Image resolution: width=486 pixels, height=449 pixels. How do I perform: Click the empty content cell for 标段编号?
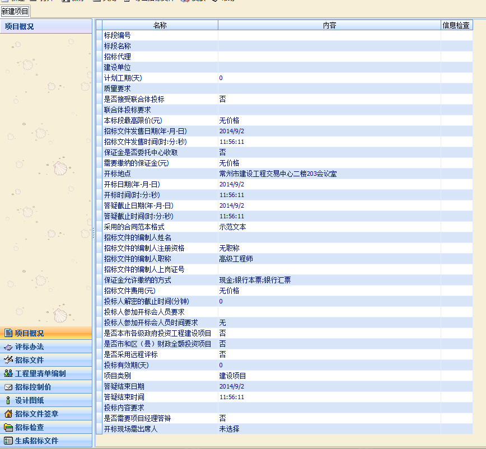tap(329, 35)
